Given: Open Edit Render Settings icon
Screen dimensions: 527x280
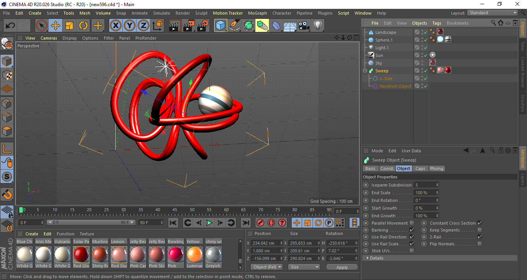Looking at the screenshot, I should 203,26.
